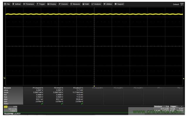Click the 'status' row label in Measure table

coord(6,104)
